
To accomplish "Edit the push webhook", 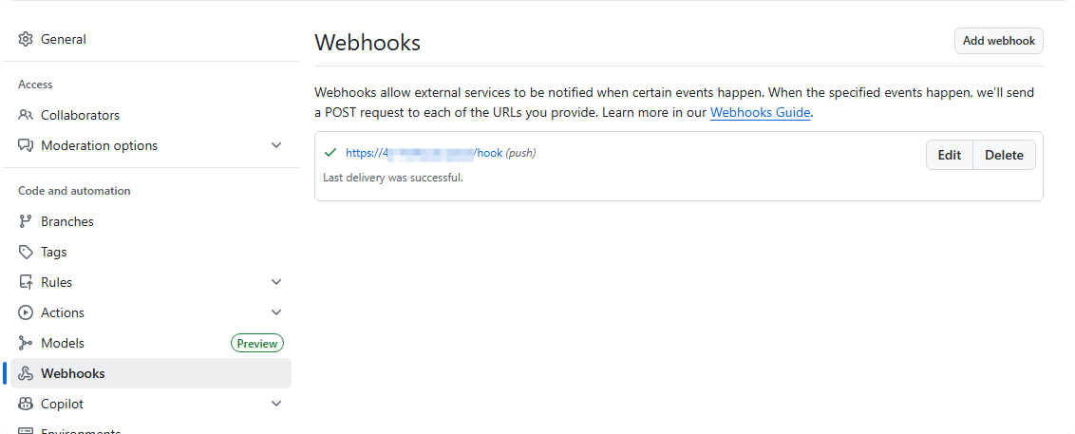I will (x=950, y=155).
